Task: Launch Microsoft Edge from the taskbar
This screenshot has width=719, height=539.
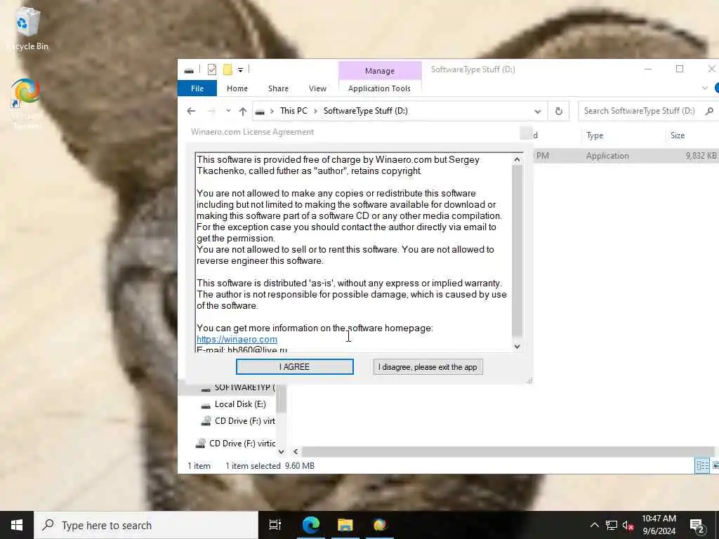Action: tap(311, 525)
